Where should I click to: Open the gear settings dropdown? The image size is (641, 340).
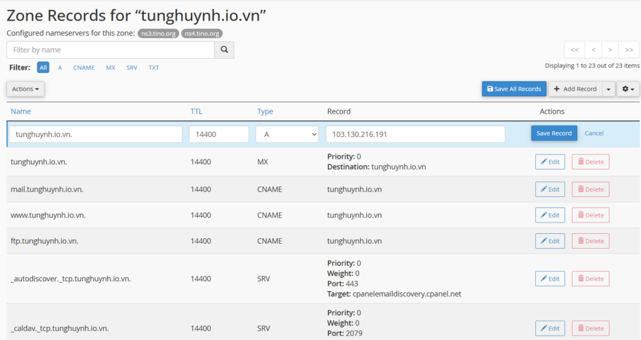tap(628, 89)
